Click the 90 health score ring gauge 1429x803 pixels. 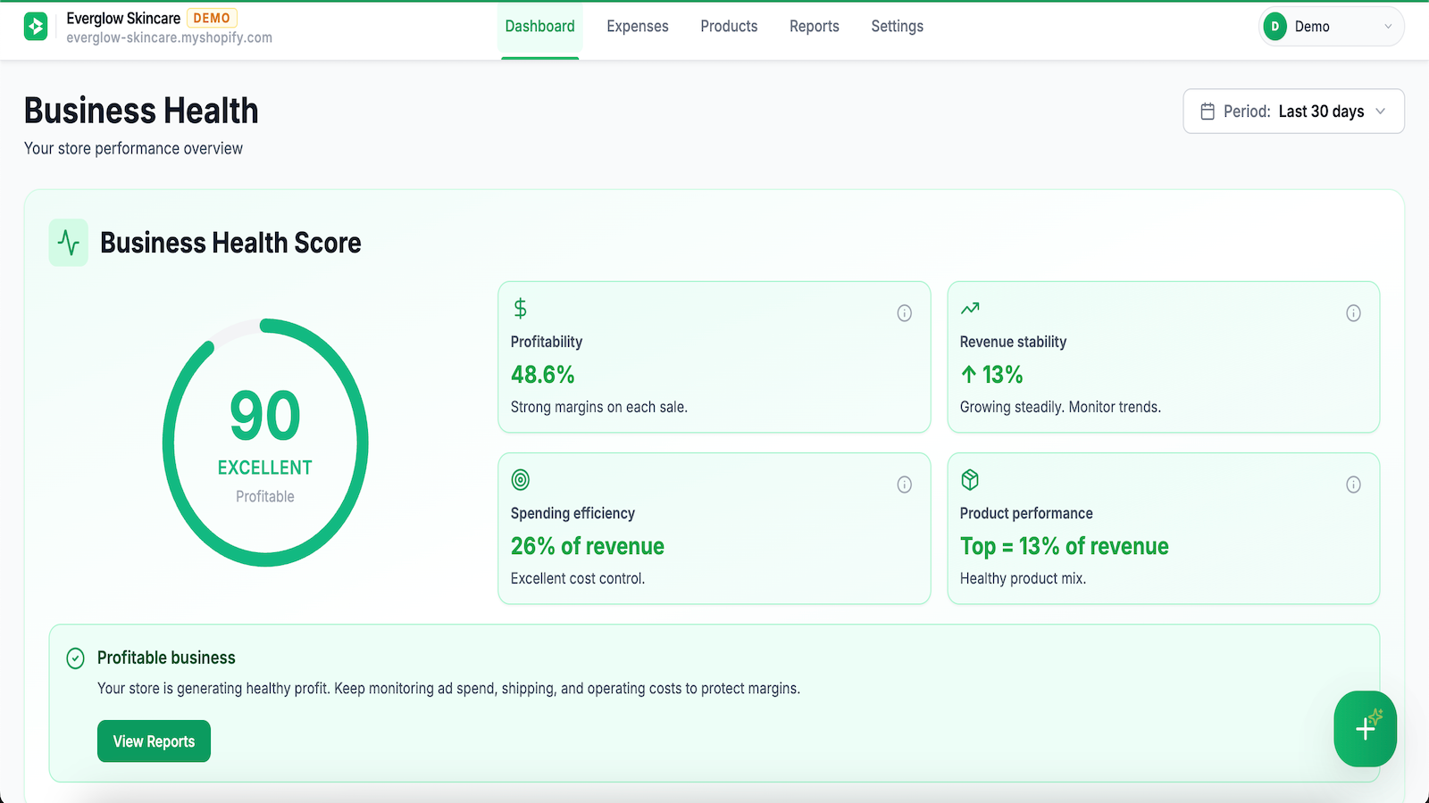coord(265,443)
